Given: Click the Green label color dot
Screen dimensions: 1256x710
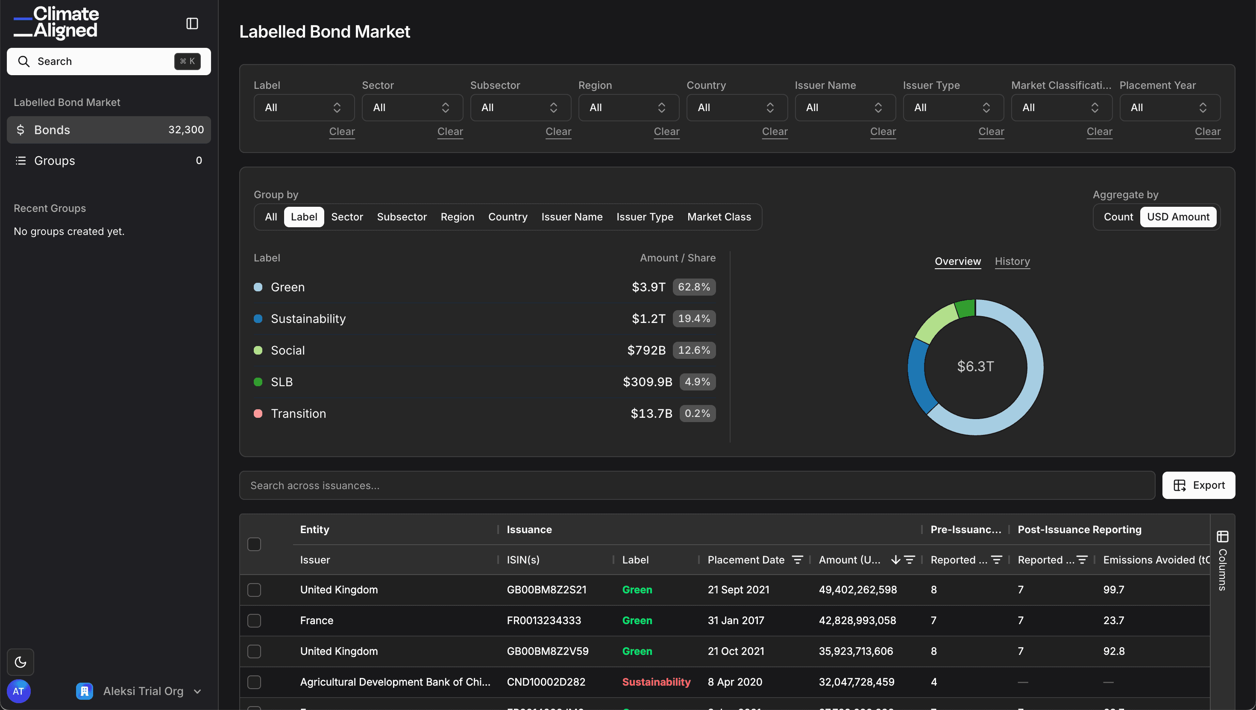Looking at the screenshot, I should [x=258, y=287].
